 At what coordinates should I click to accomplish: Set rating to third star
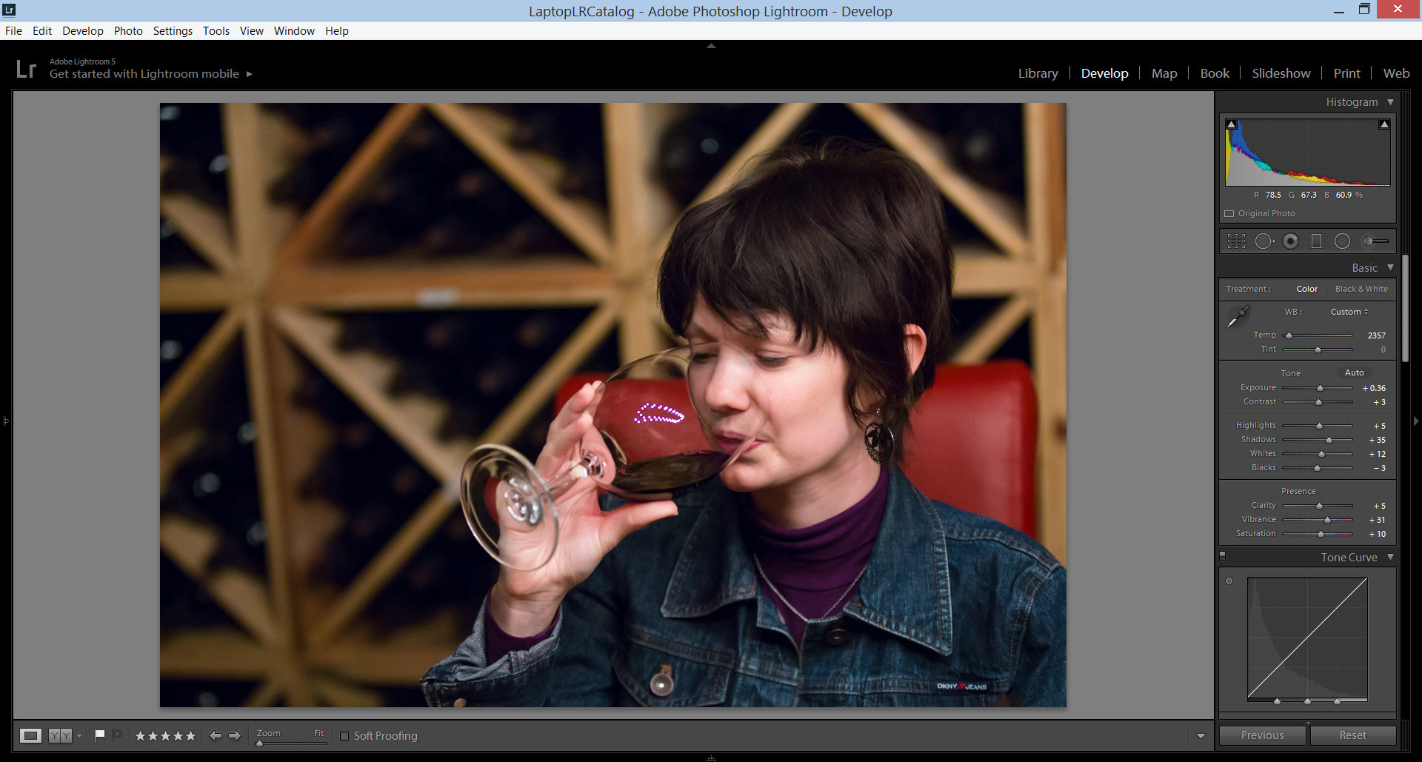tap(165, 736)
